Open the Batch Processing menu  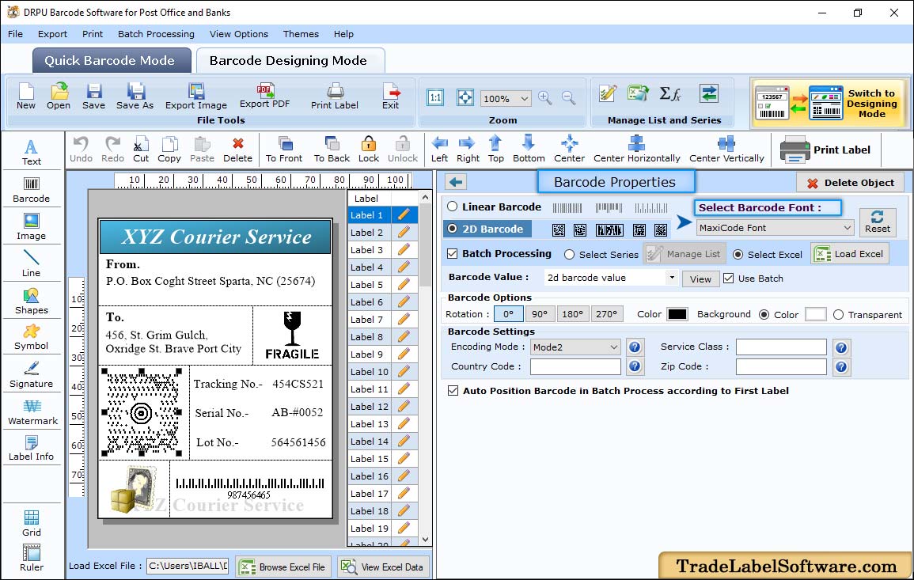click(156, 34)
